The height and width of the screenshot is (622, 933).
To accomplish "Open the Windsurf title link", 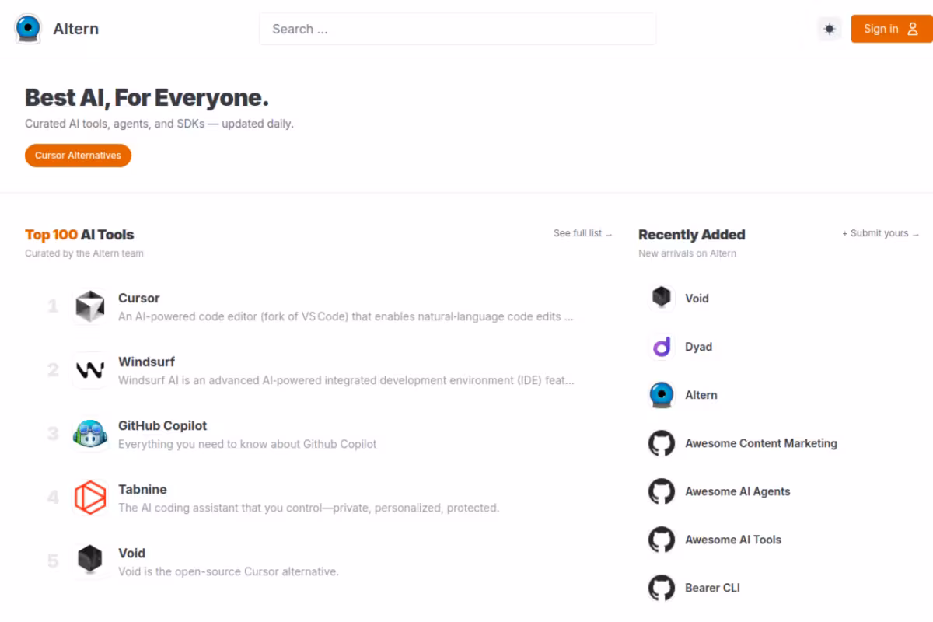I will [146, 362].
